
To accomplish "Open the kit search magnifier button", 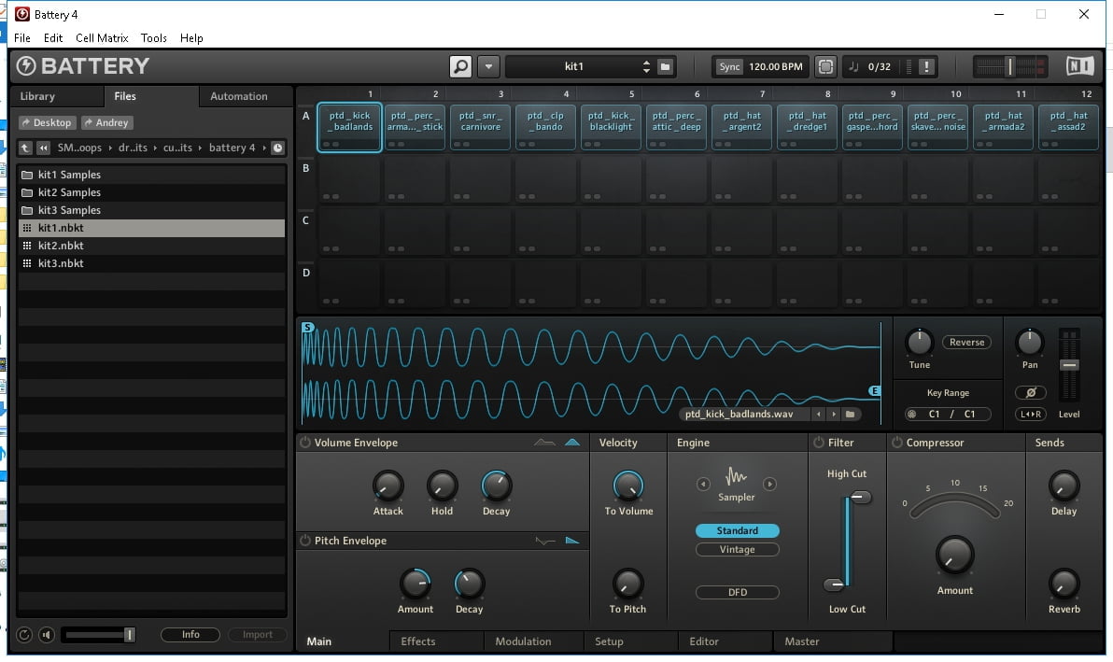I will click(x=460, y=66).
